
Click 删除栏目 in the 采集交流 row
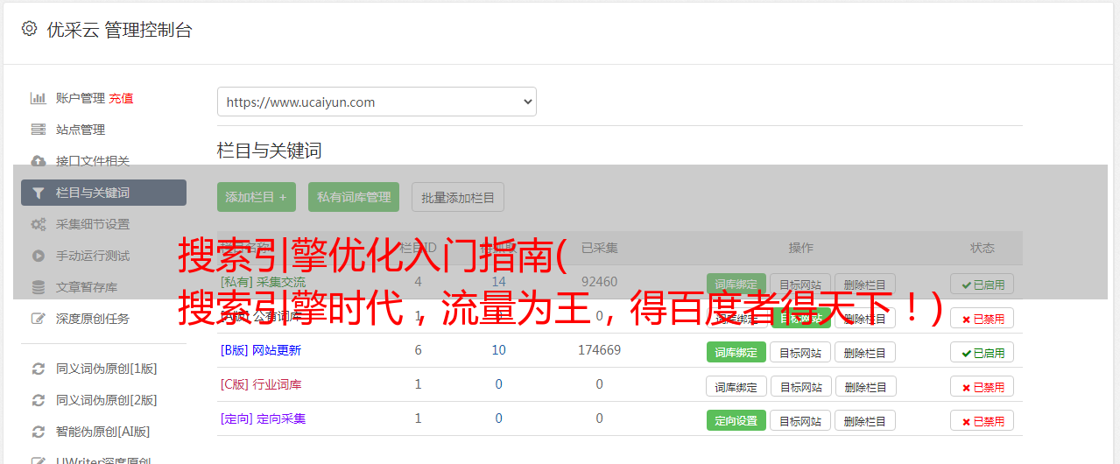coord(865,284)
